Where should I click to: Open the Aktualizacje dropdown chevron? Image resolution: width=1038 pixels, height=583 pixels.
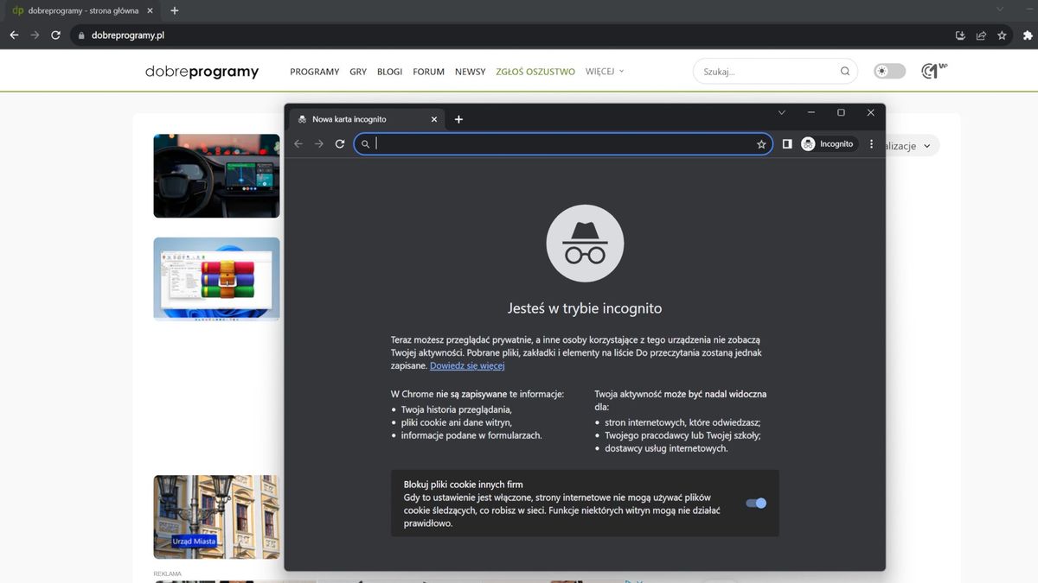pos(926,145)
